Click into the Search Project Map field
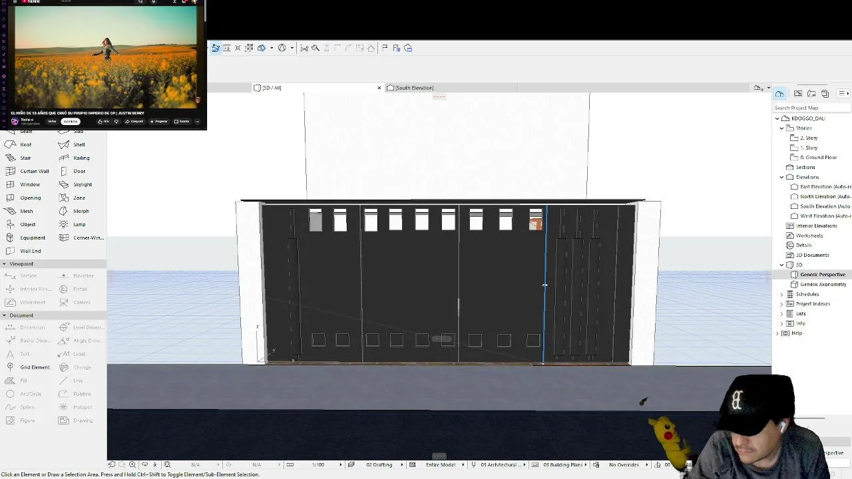 click(x=811, y=108)
